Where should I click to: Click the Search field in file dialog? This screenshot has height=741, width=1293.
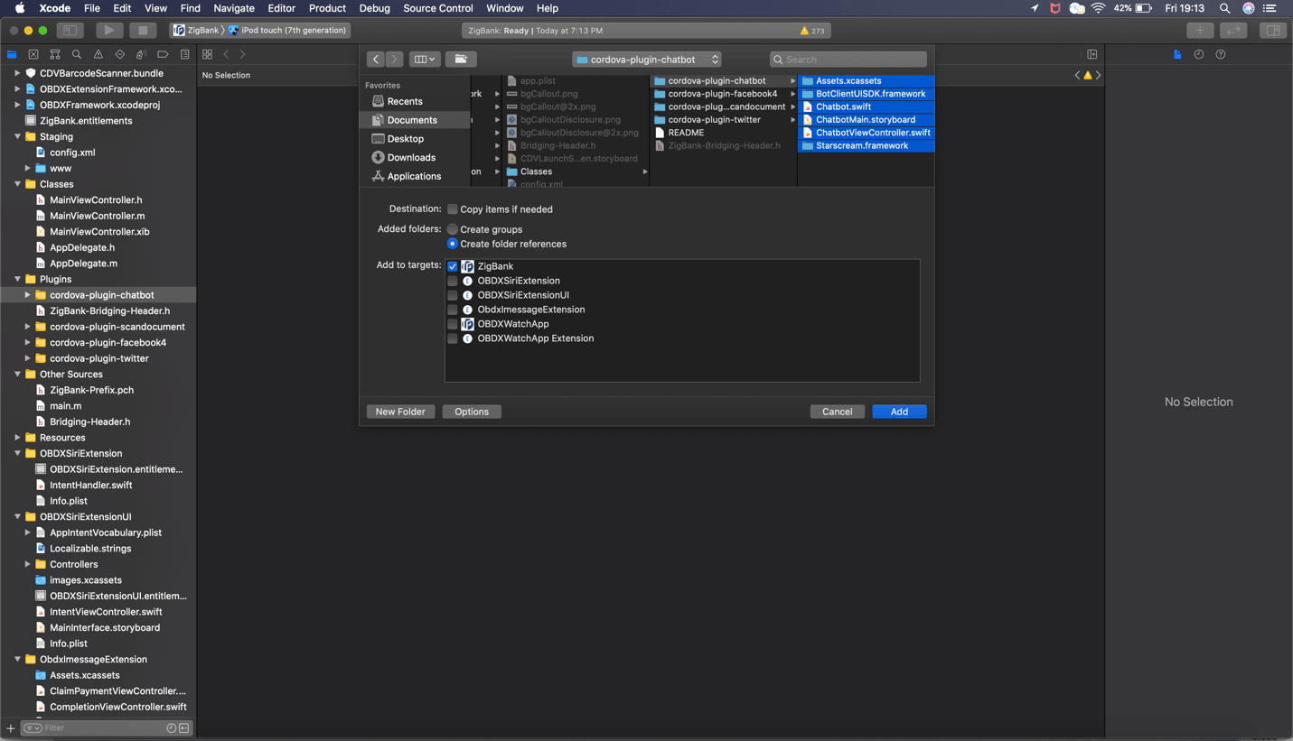[848, 60]
